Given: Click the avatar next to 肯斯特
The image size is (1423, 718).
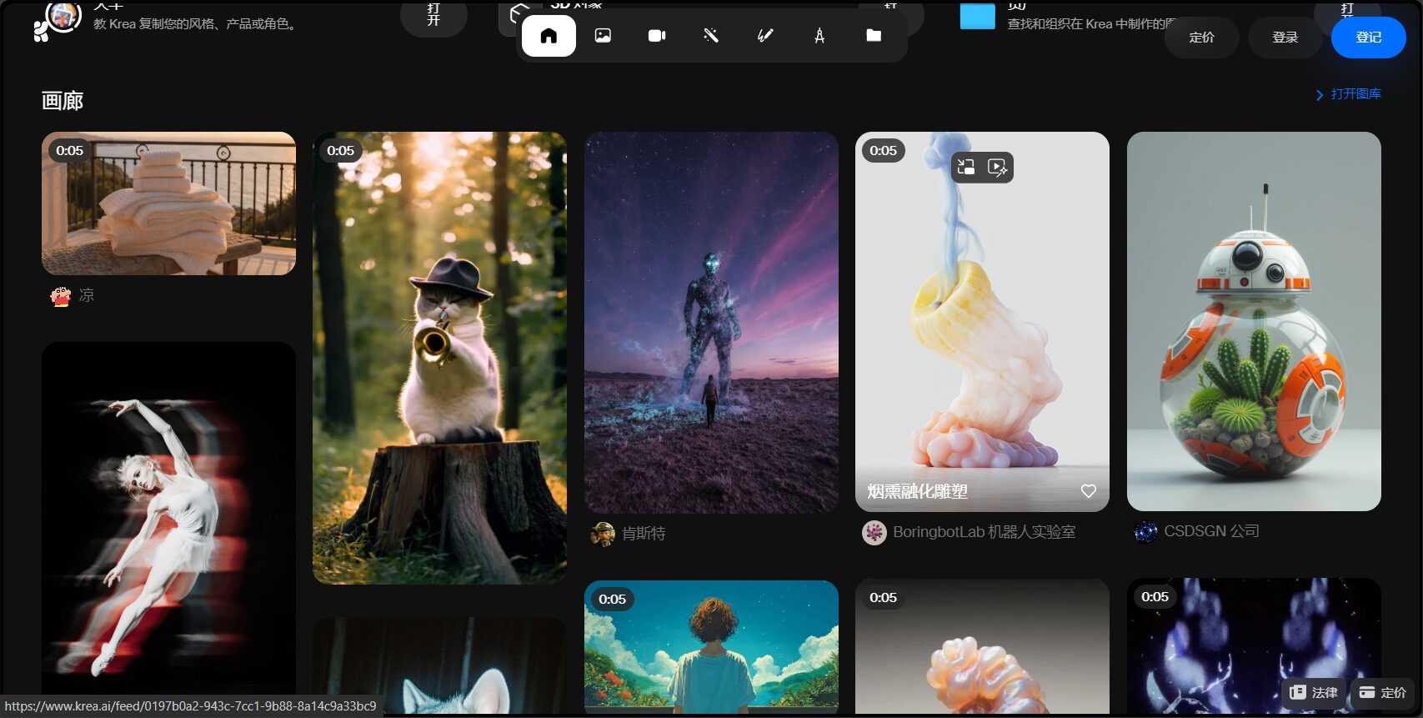Looking at the screenshot, I should point(603,534).
